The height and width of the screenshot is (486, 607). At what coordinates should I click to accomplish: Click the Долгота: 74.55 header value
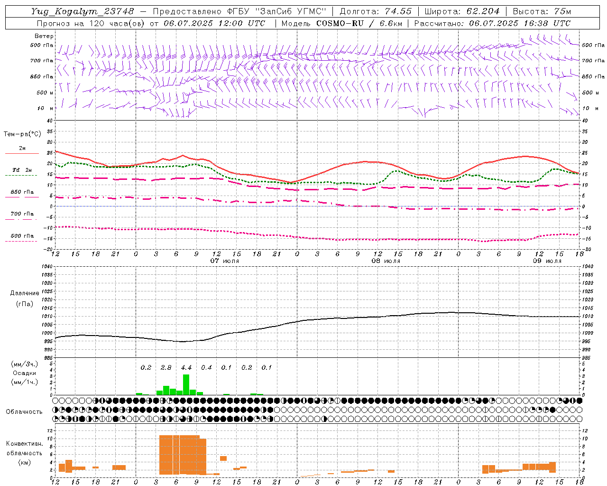click(375, 11)
